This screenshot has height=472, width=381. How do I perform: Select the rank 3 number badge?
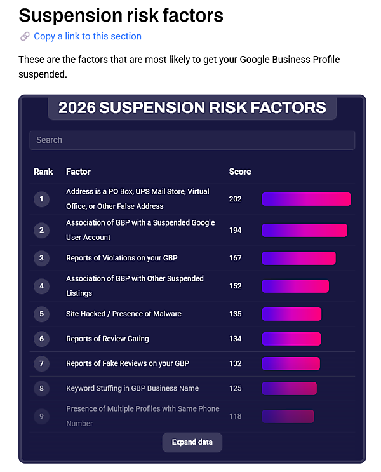coord(41,258)
